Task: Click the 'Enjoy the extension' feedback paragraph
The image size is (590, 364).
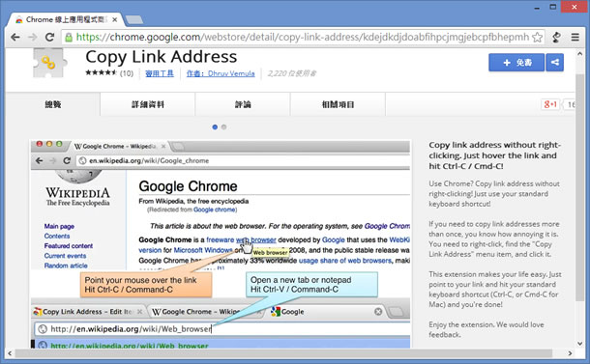Action: [487, 329]
